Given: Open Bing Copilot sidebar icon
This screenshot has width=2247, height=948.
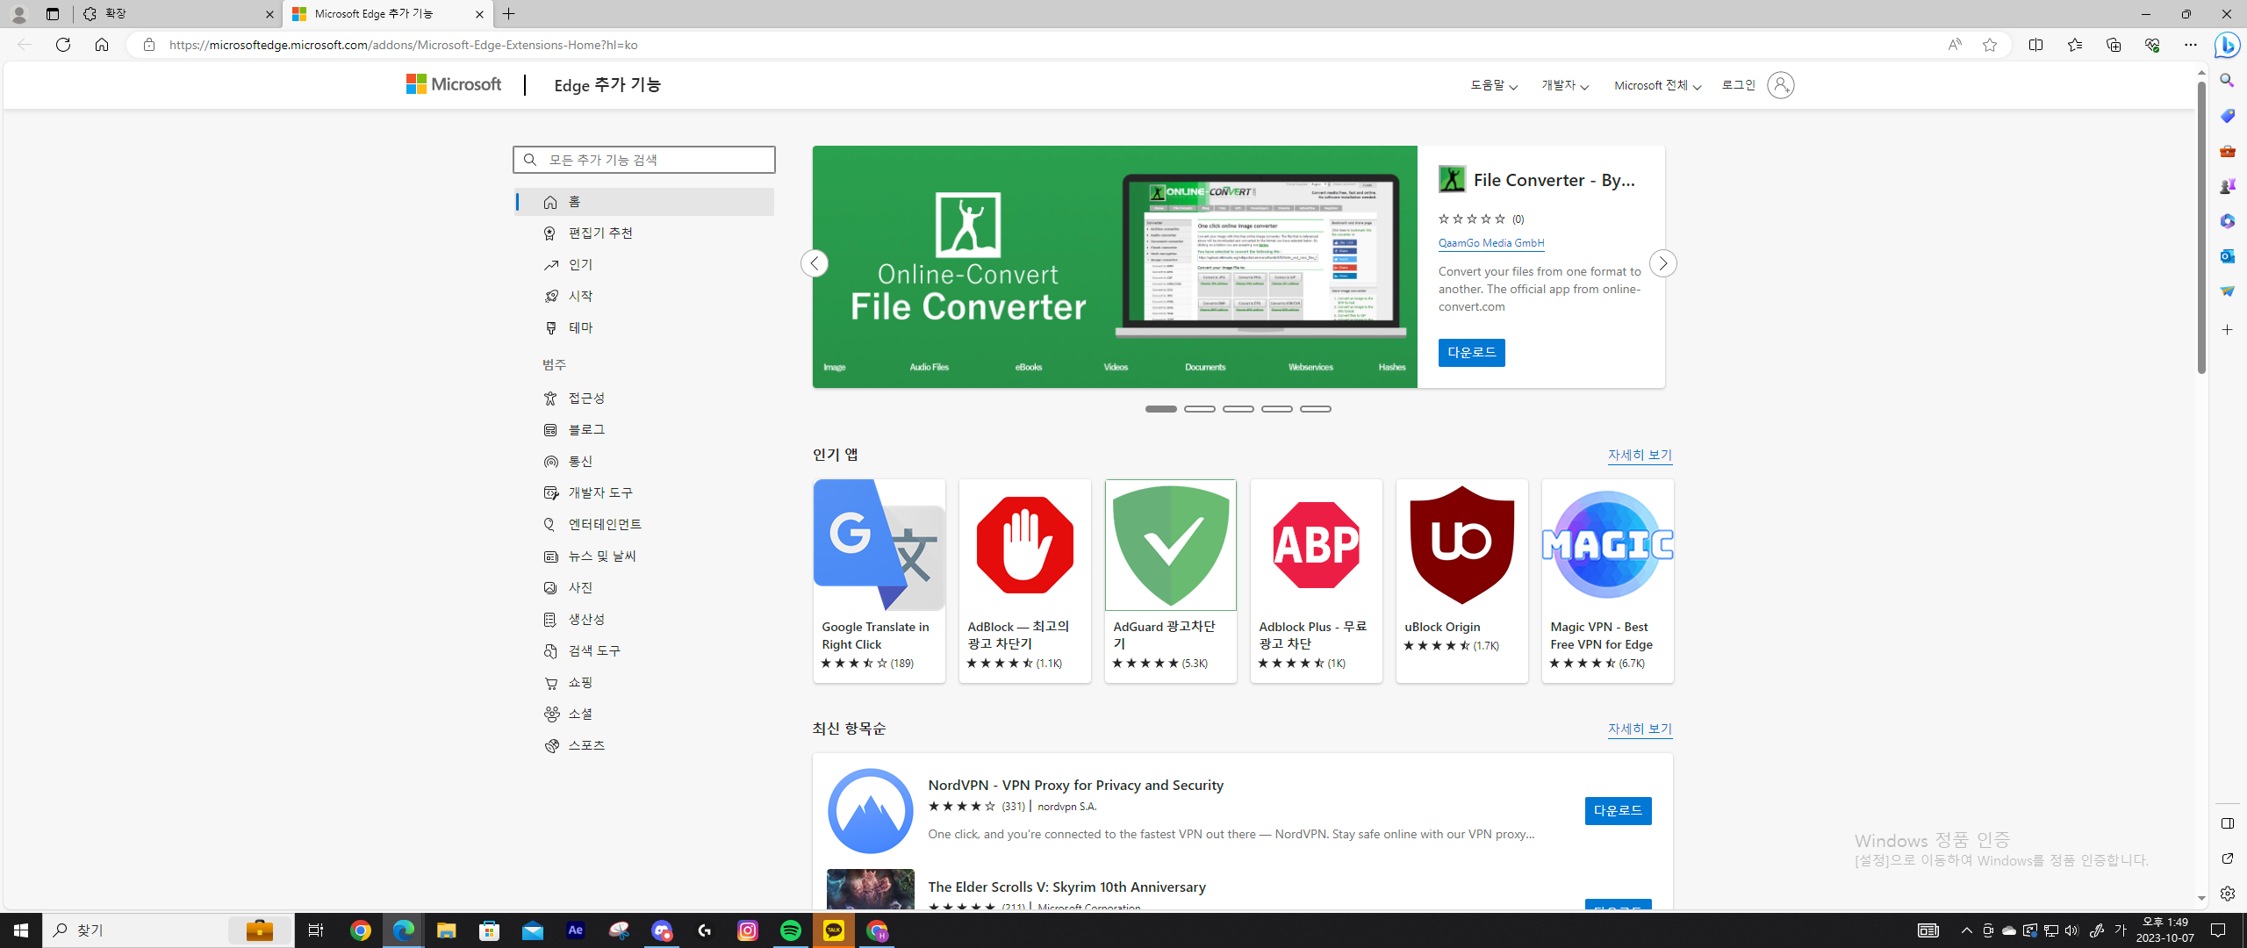Looking at the screenshot, I should [2227, 45].
